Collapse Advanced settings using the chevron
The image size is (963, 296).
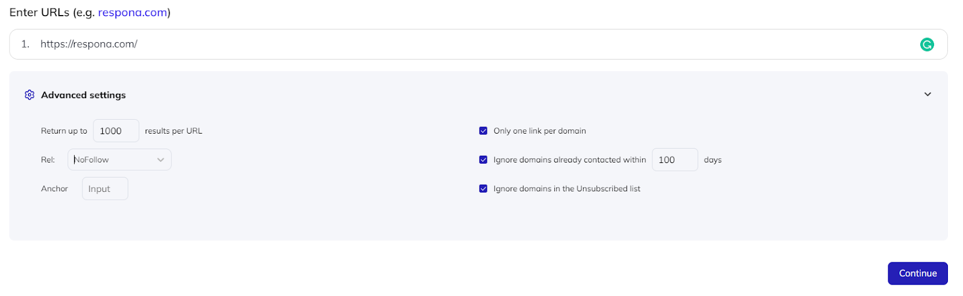click(x=927, y=94)
